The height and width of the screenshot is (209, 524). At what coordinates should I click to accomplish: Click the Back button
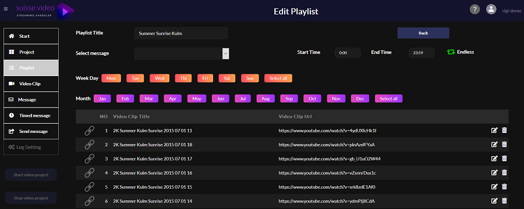(423, 33)
